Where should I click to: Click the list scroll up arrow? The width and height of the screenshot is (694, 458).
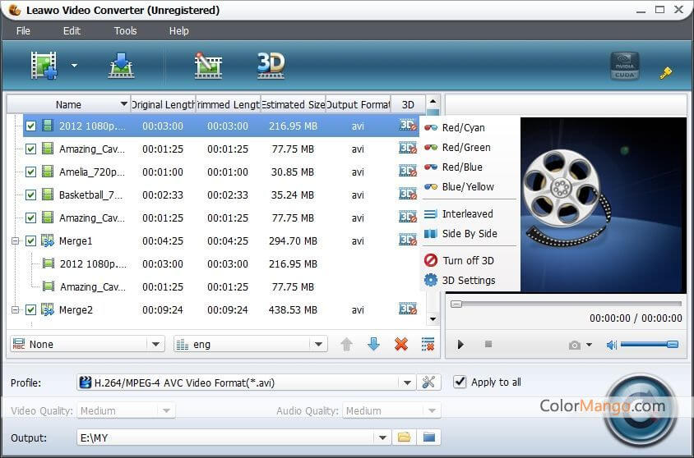[x=433, y=101]
